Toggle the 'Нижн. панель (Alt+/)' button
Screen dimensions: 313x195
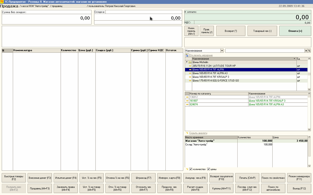[191, 31]
